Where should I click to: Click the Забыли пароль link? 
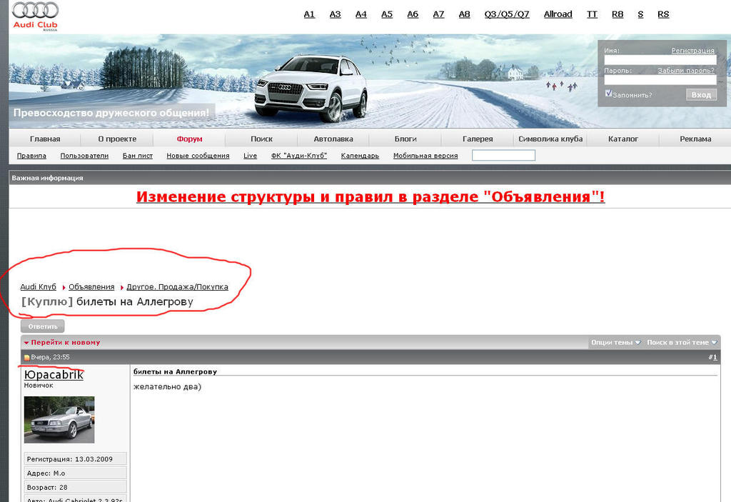point(685,71)
